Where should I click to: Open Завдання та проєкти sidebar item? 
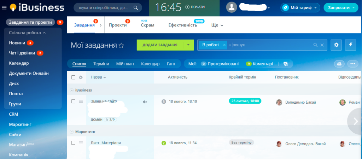point(30,22)
